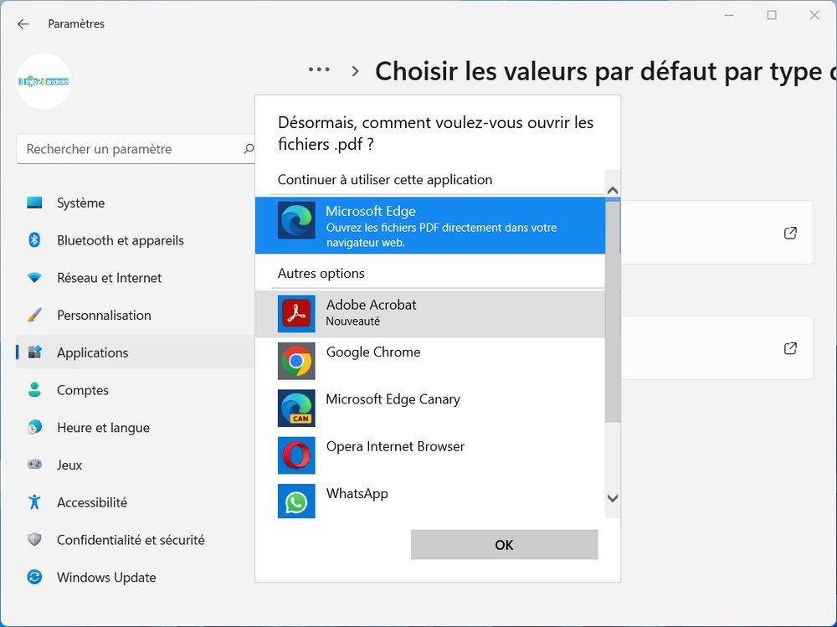
Task: Select WhatsApp from the list
Action: click(430, 501)
